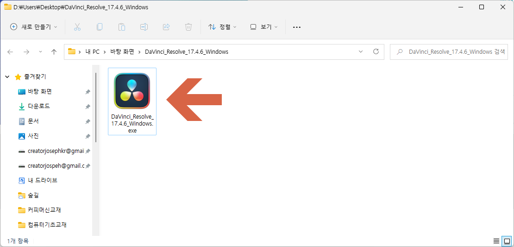Open creatorjospeh@gmail.c drive in sidebar

pos(56,165)
